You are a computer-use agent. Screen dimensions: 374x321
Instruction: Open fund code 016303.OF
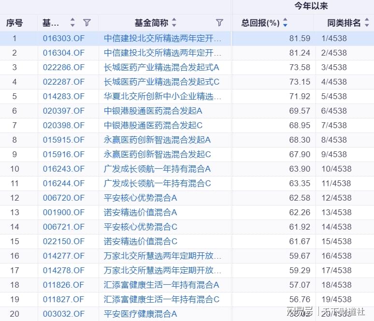(64, 38)
